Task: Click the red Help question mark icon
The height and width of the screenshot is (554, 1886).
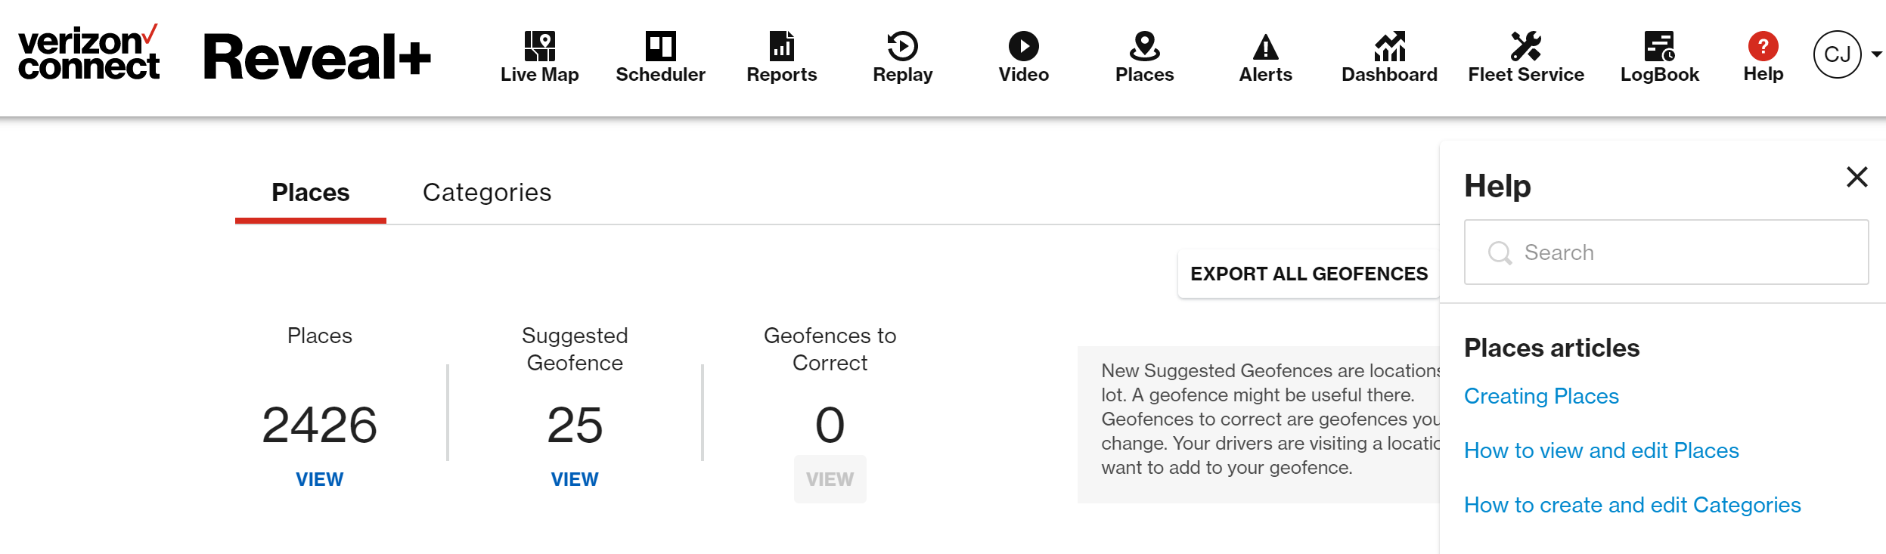Action: click(x=1763, y=47)
